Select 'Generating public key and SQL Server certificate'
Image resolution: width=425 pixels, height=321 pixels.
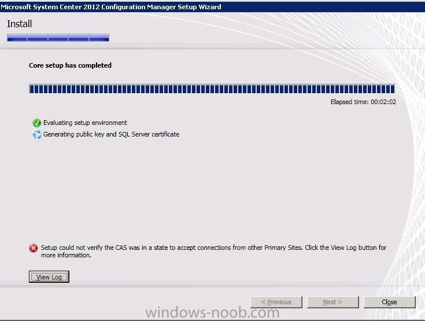(111, 134)
